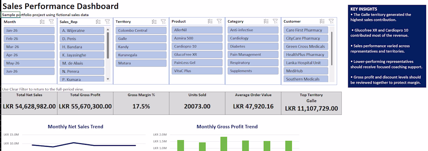The image size is (428, 151).
Task: Select Kurunegala territory
Action: 141,55
